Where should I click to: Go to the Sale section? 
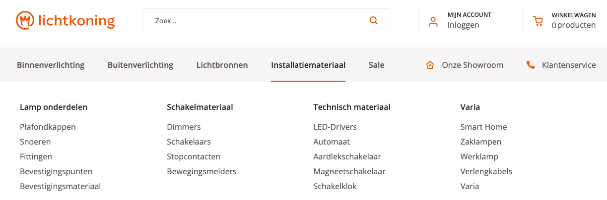(376, 65)
